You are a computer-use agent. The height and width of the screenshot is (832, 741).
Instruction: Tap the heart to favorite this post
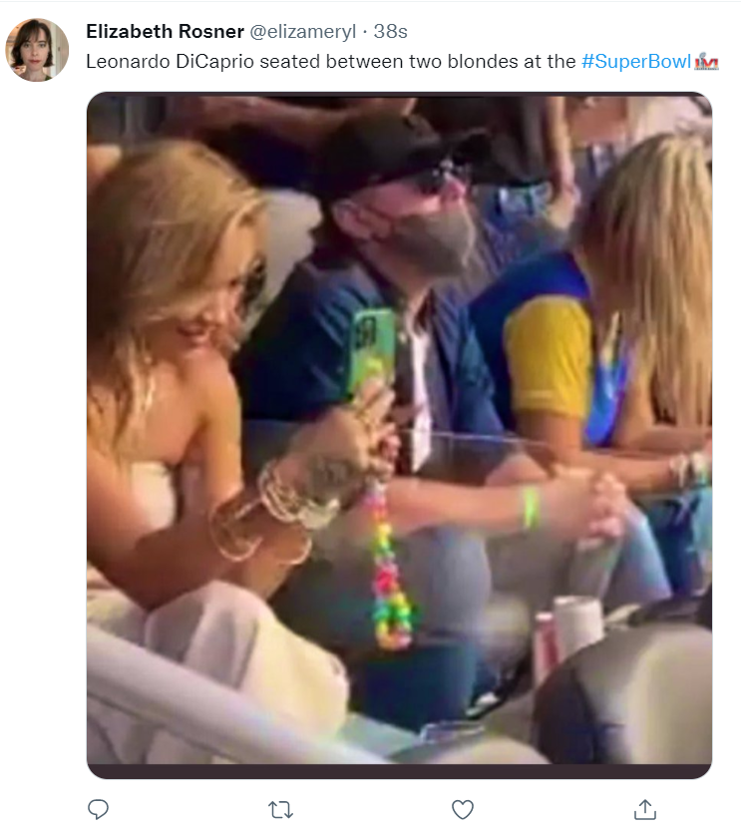(462, 810)
